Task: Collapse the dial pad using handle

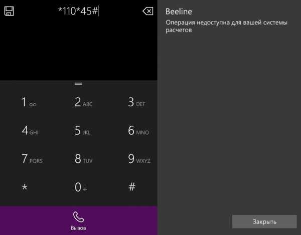Action: click(x=78, y=84)
